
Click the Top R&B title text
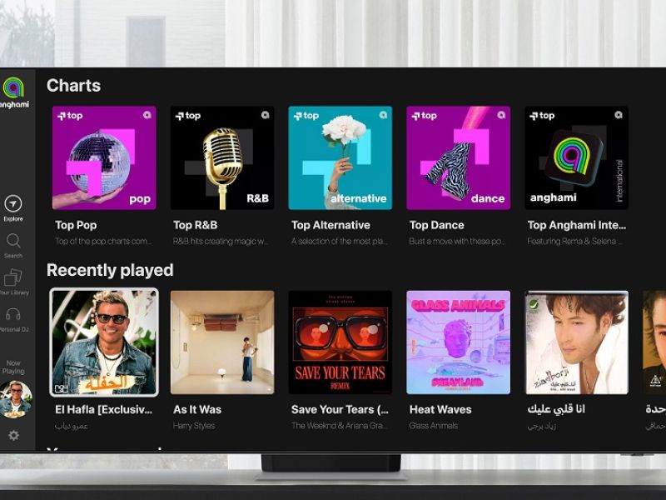tap(196, 225)
